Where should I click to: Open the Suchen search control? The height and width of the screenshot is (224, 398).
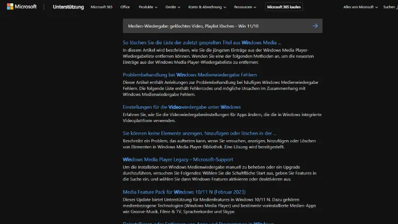391,7
